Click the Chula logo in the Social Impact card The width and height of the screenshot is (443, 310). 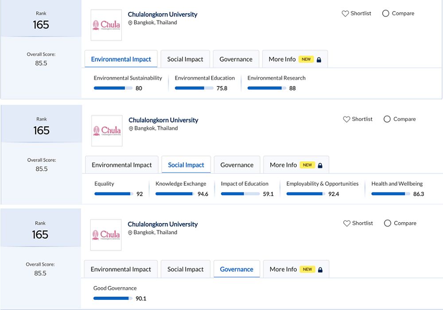pos(107,131)
